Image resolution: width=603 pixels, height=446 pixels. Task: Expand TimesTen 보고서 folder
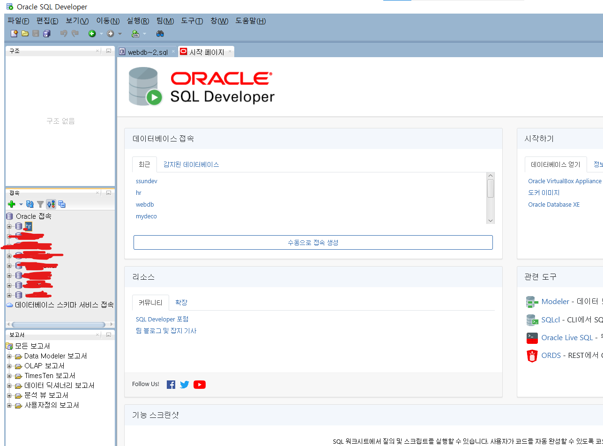tap(9, 376)
